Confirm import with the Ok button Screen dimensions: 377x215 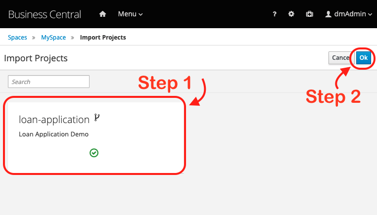click(364, 58)
